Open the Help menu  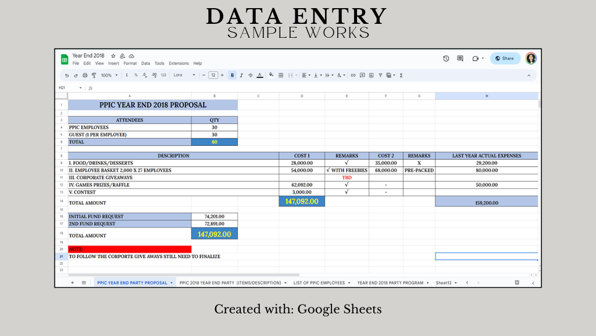198,63
